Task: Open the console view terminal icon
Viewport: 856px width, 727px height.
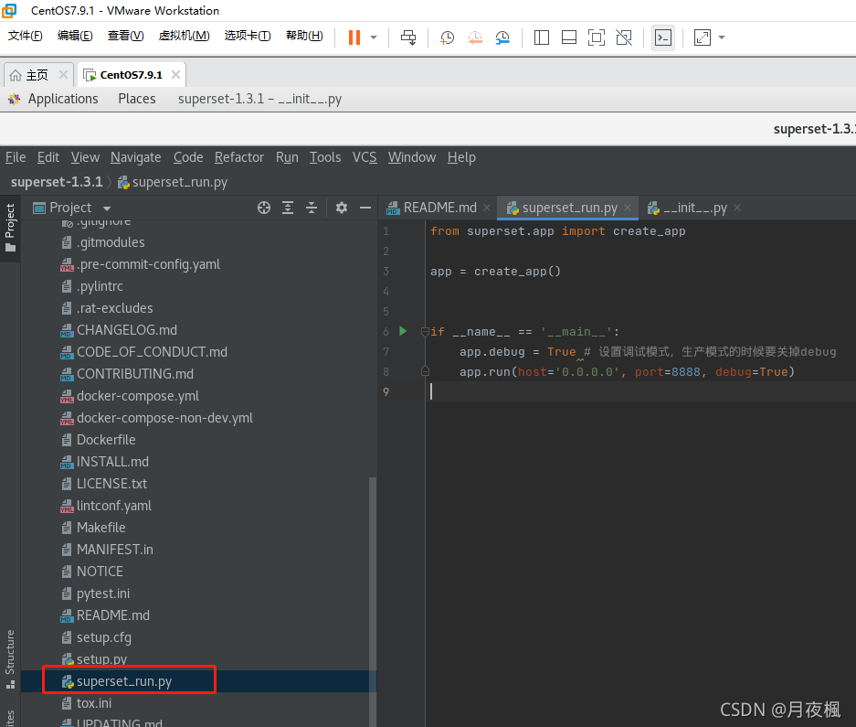Action: [662, 37]
